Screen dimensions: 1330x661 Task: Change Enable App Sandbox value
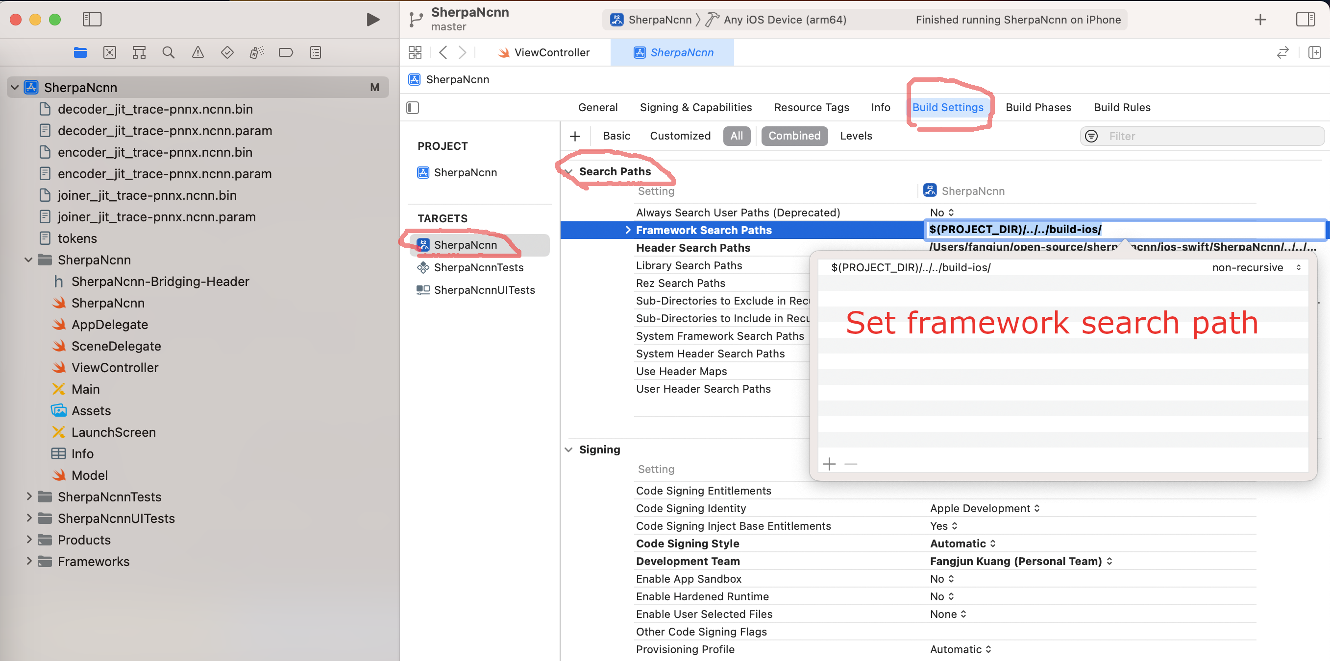942,579
